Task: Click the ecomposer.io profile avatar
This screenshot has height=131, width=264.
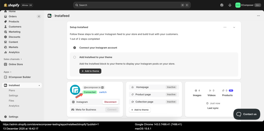Action: (75, 90)
